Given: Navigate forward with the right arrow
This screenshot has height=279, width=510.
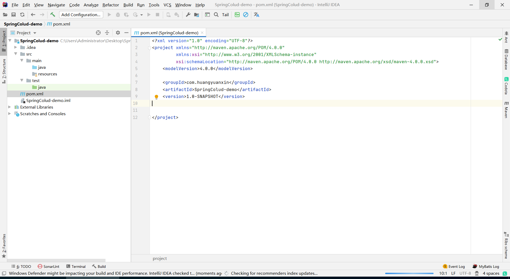Looking at the screenshot, I should coord(42,15).
